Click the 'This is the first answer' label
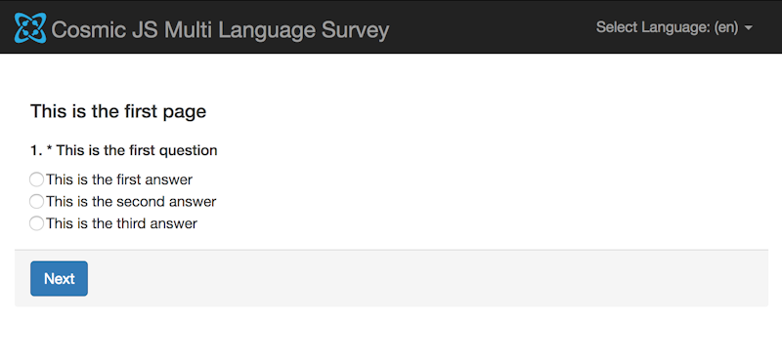782x358 pixels. pyautogui.click(x=119, y=179)
